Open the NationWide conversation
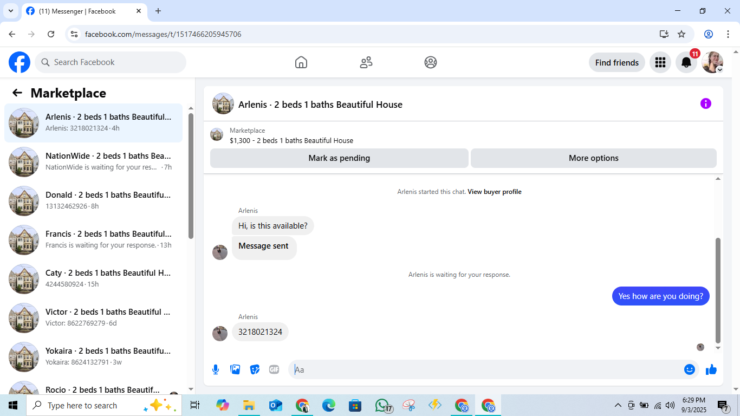The height and width of the screenshot is (416, 740). click(x=93, y=162)
